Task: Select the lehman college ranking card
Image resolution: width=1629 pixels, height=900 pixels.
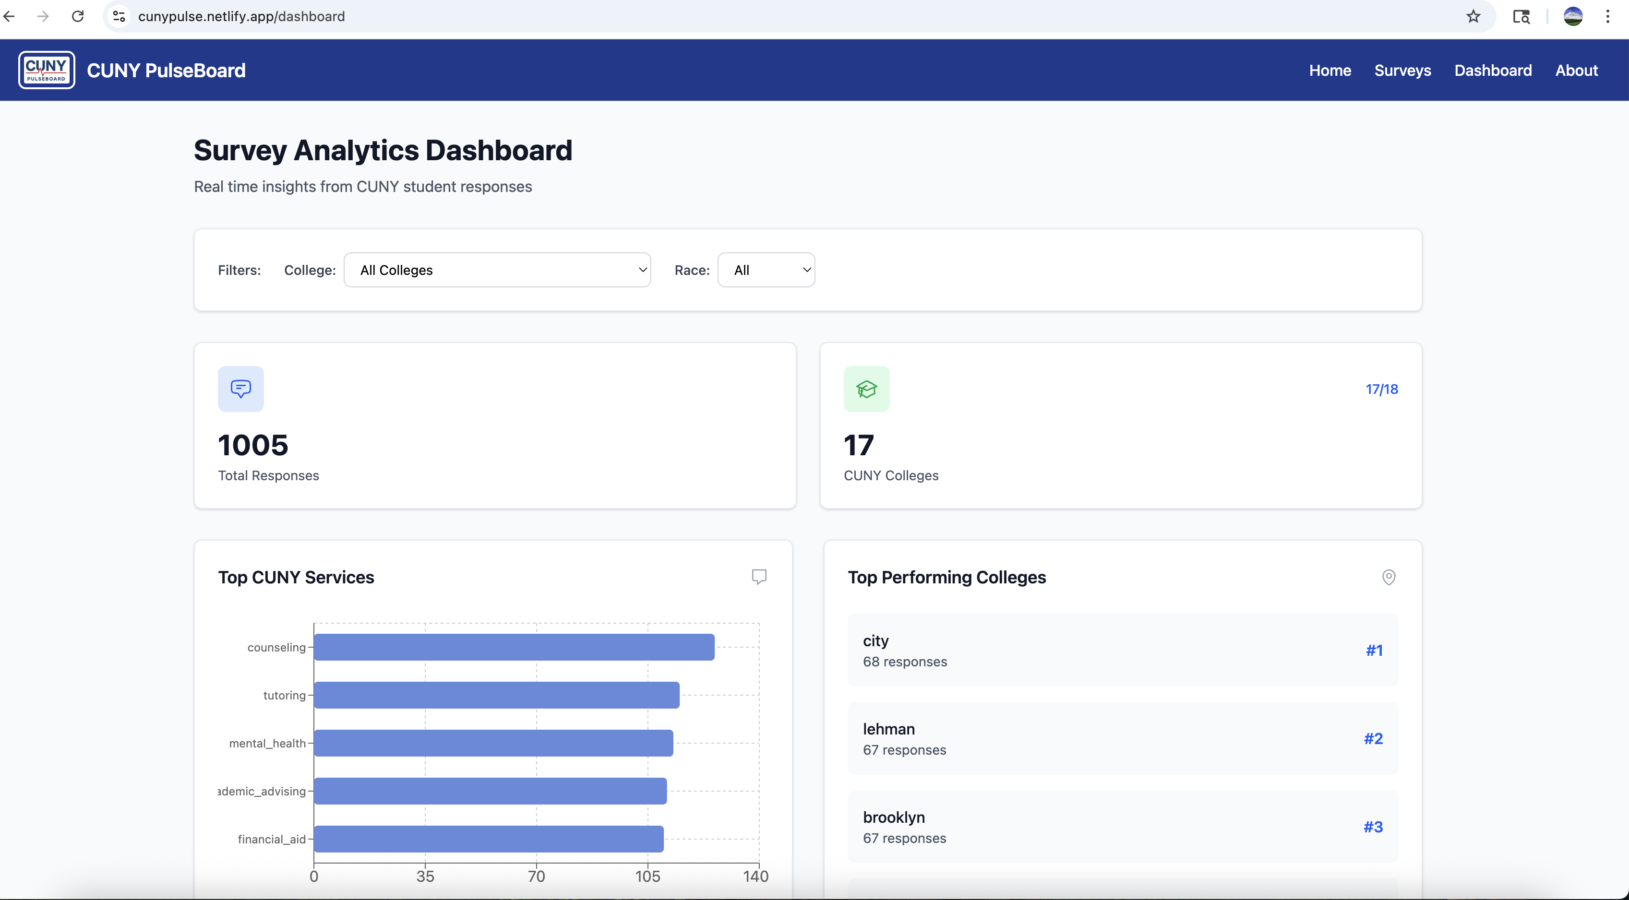Action: pyautogui.click(x=1122, y=738)
